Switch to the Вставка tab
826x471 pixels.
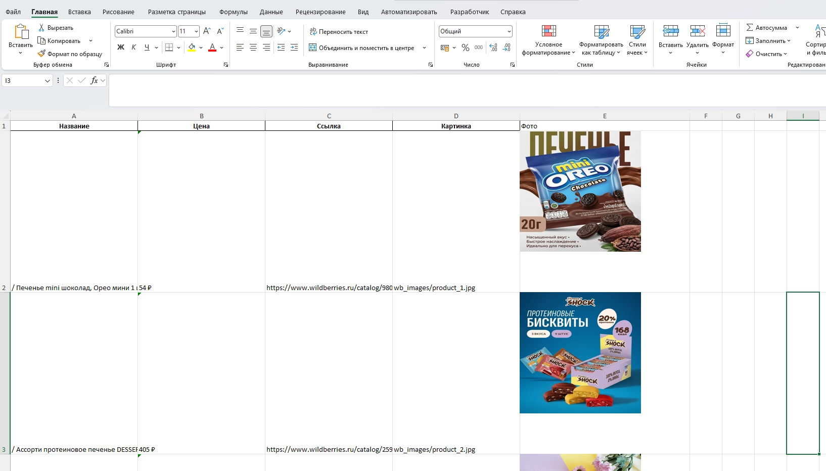click(79, 12)
